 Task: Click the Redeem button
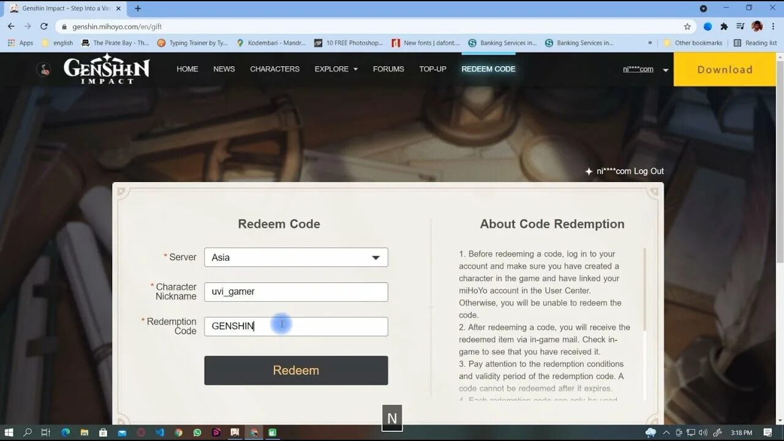296,371
